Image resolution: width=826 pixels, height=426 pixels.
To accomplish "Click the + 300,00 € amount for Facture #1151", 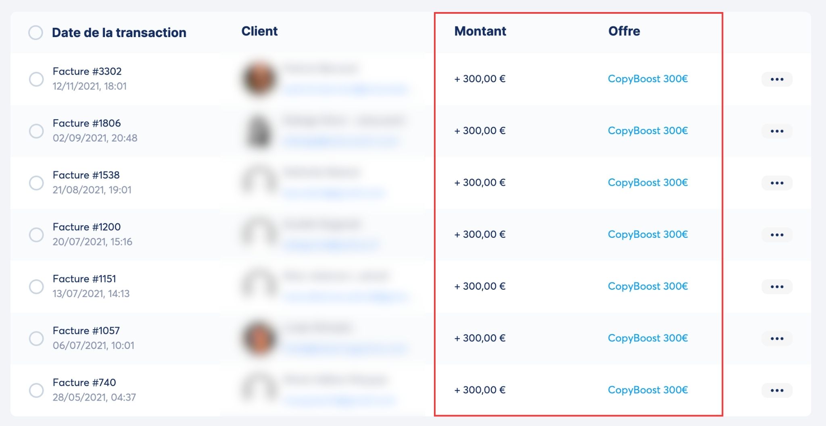I will [x=480, y=286].
